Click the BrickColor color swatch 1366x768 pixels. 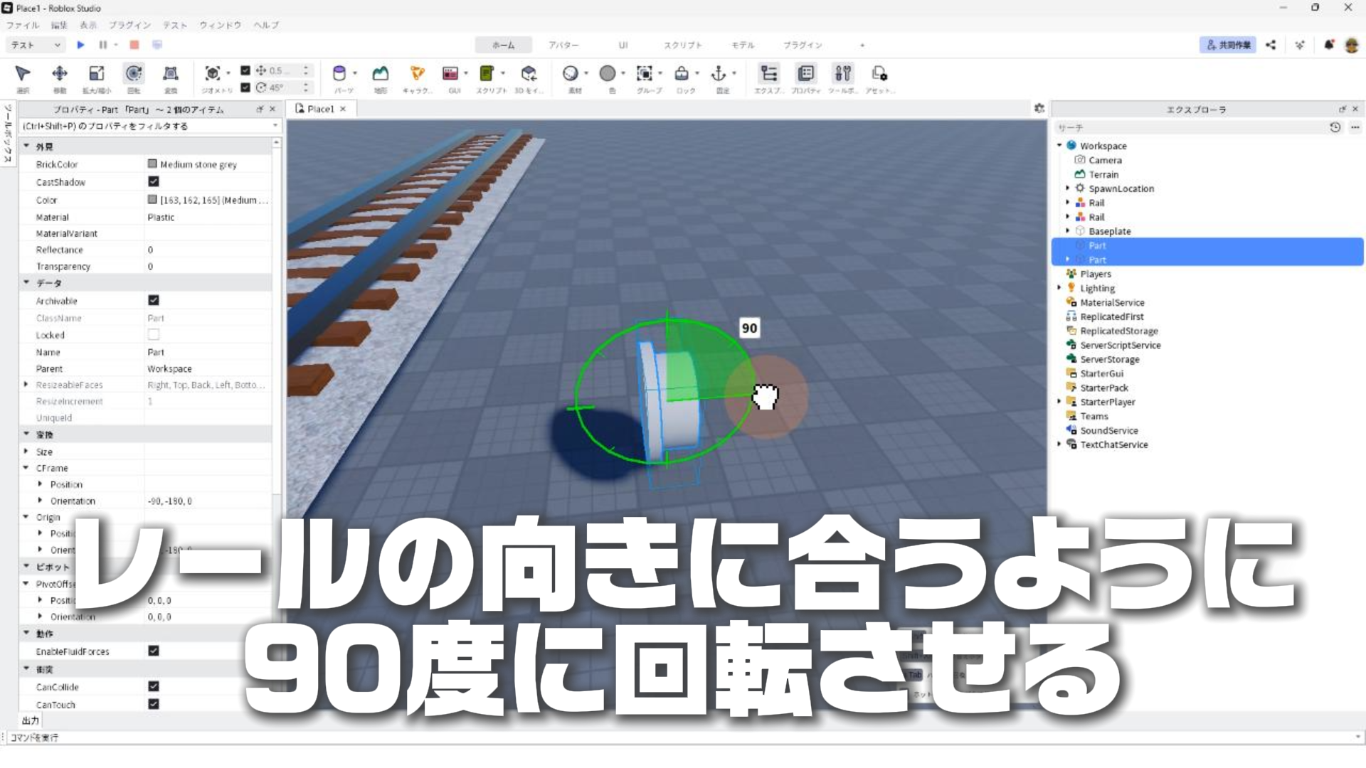pos(152,164)
